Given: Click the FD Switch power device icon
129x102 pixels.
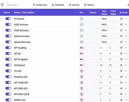Looking at the screenshot, I should [82, 19].
